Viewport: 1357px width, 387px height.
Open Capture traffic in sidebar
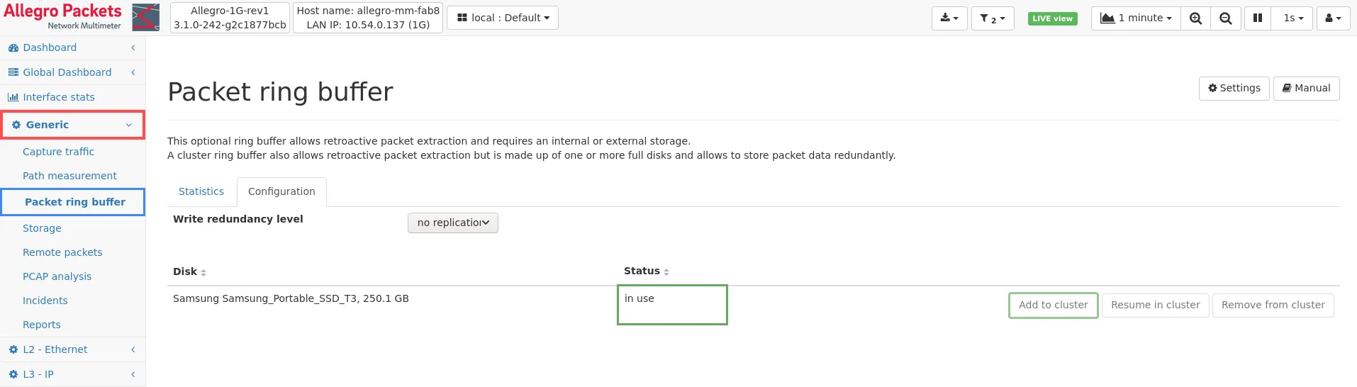point(58,152)
